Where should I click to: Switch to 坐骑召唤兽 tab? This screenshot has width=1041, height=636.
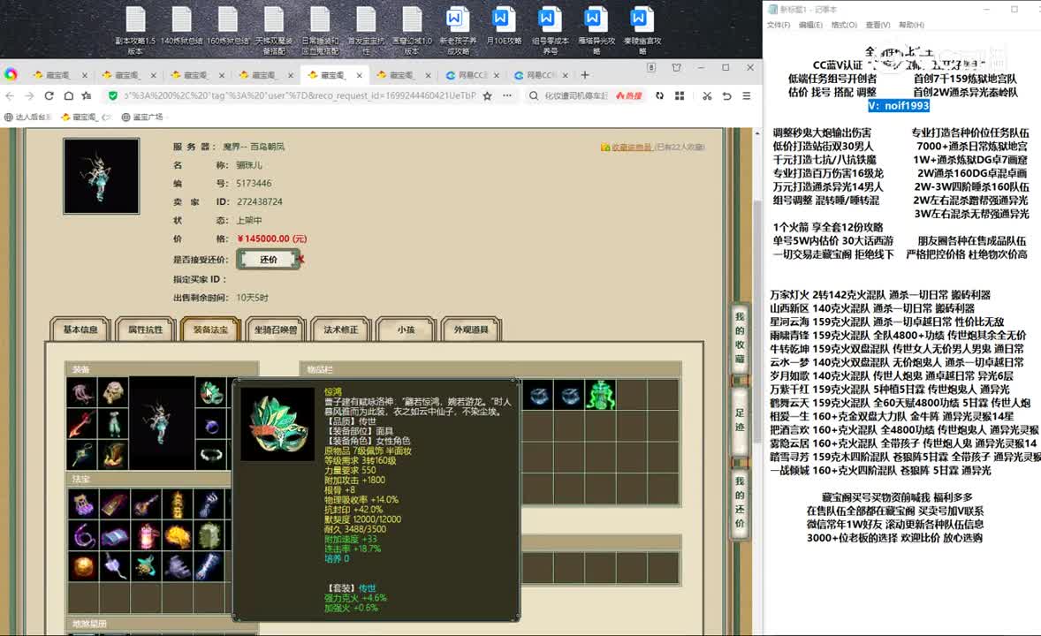[276, 329]
